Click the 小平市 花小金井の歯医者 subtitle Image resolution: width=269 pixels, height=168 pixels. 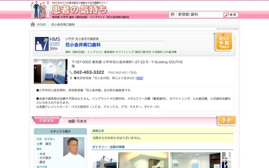(82, 39)
